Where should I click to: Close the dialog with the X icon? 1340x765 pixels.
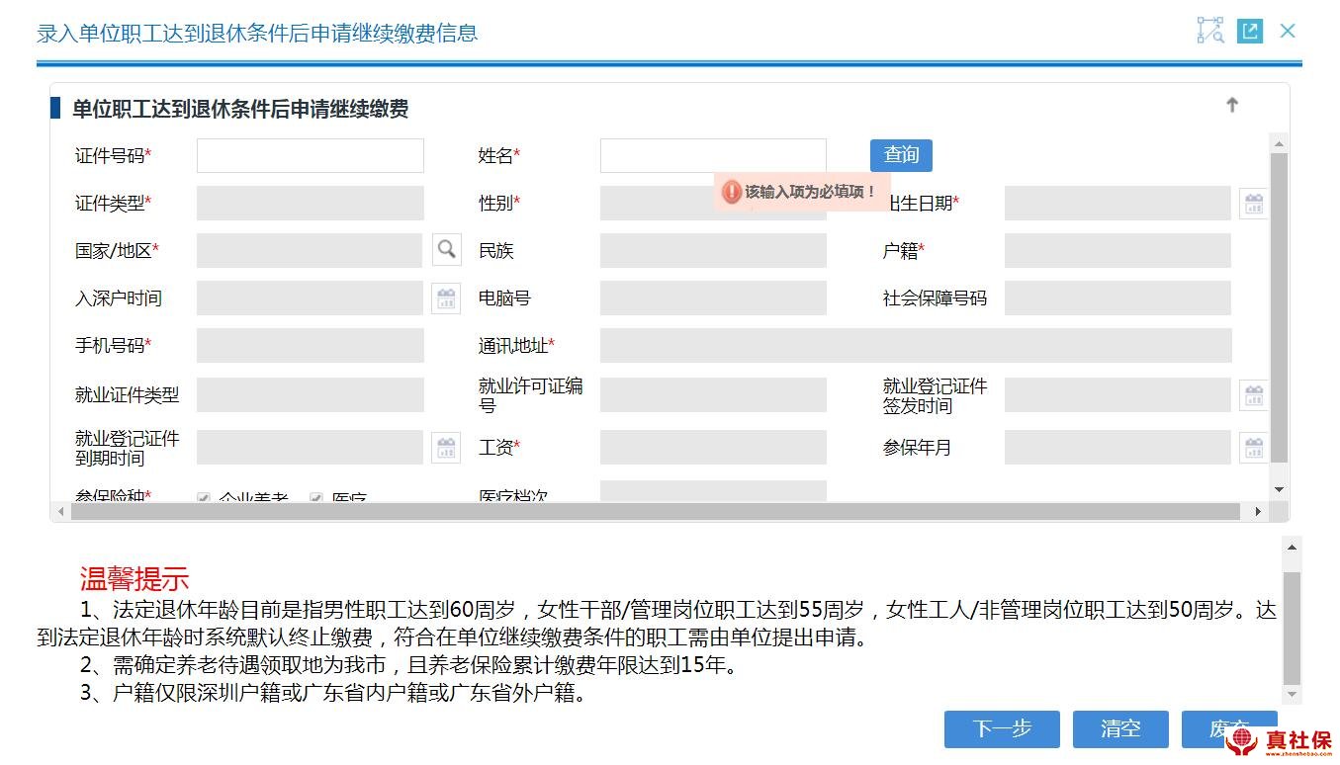point(1288,31)
